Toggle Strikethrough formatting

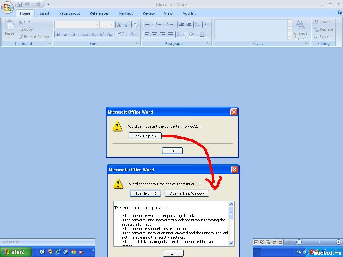coord(86,34)
